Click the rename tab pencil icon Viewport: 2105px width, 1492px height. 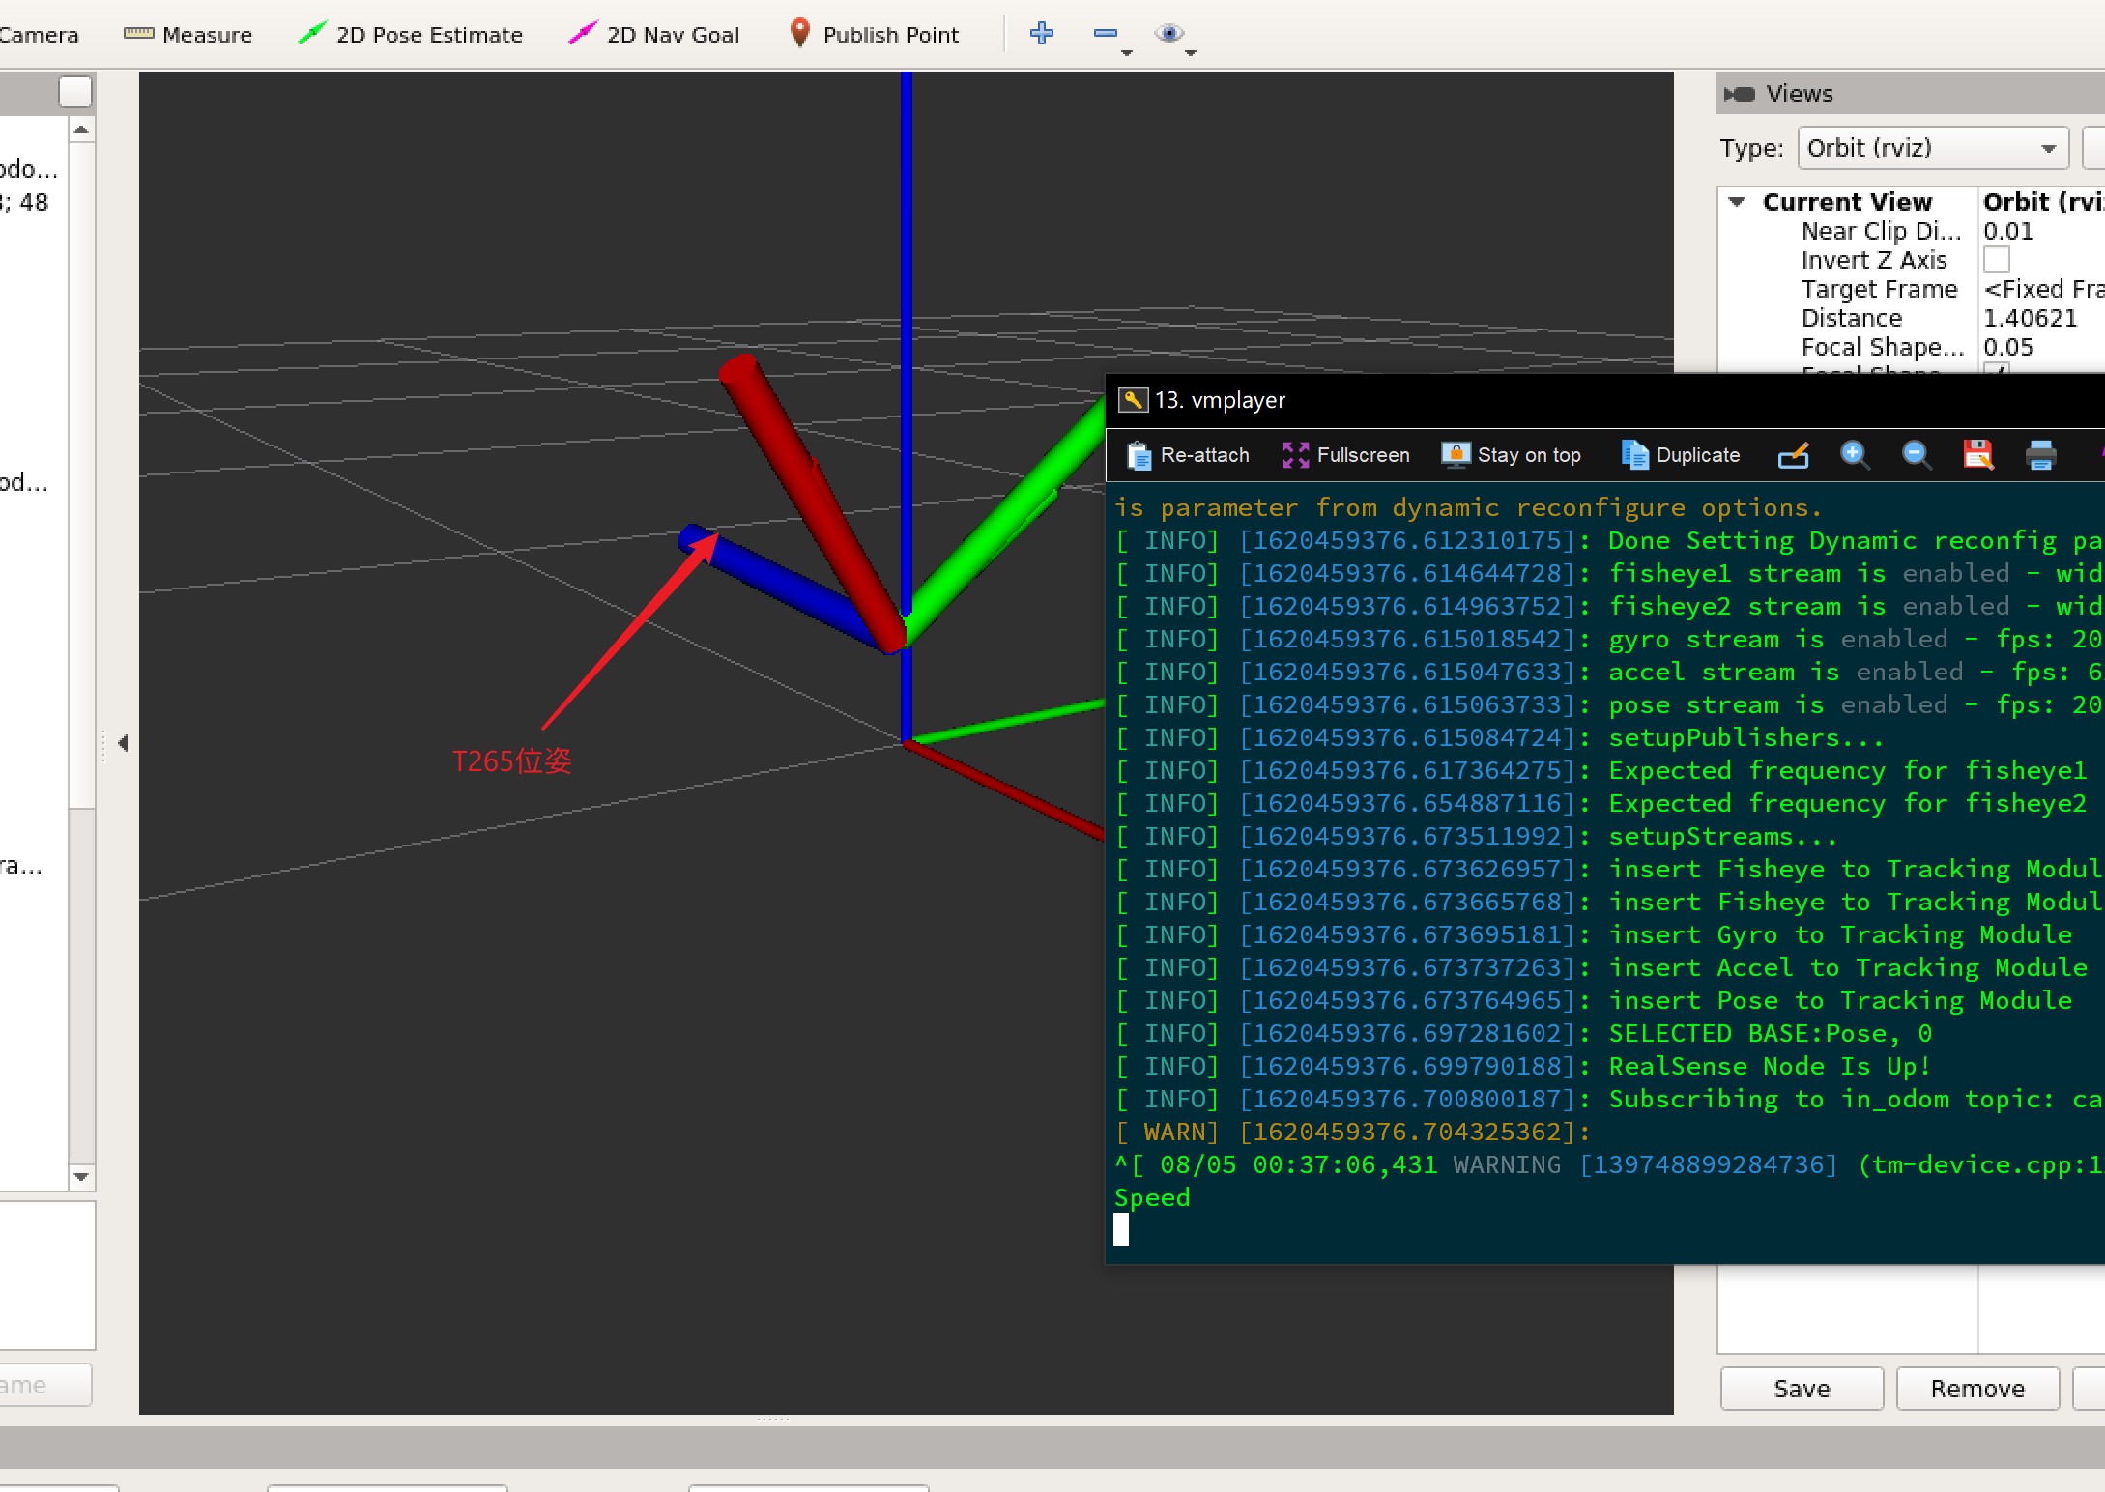click(1793, 455)
